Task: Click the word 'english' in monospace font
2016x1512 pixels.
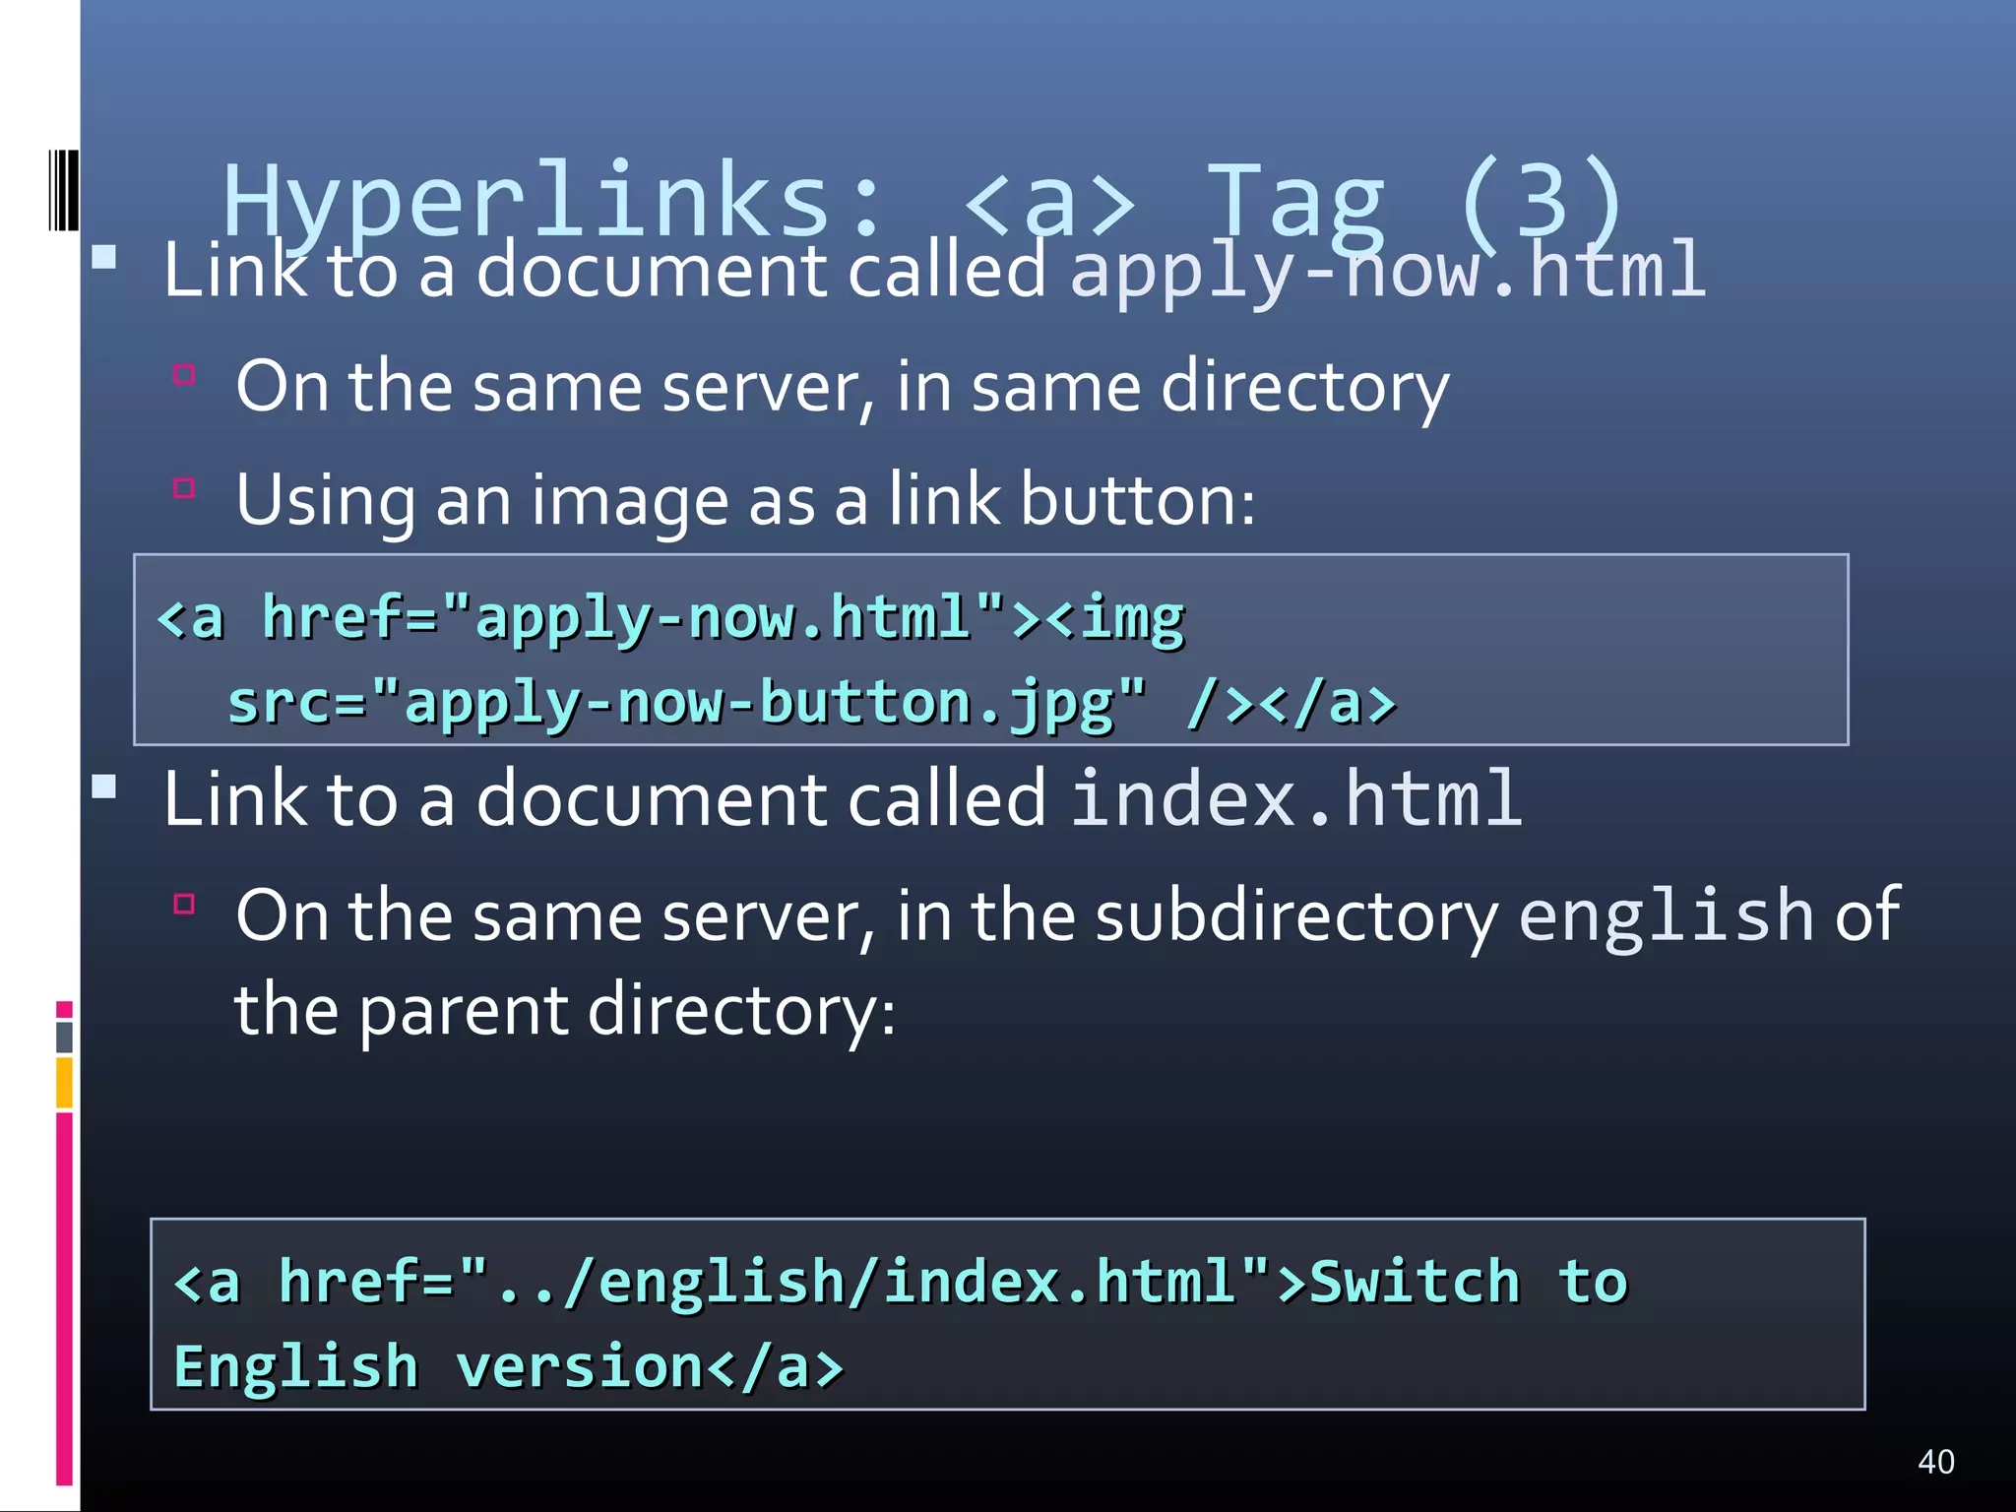Action: pyautogui.click(x=1666, y=914)
